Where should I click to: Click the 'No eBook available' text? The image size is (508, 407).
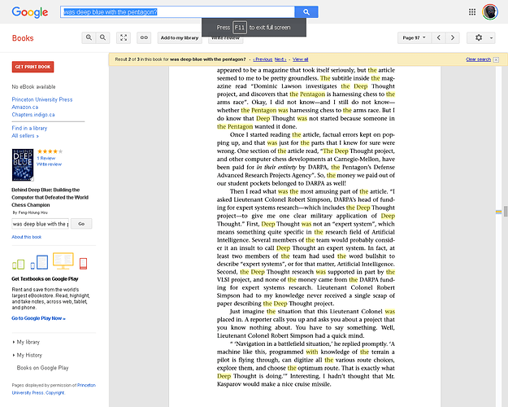coord(33,86)
